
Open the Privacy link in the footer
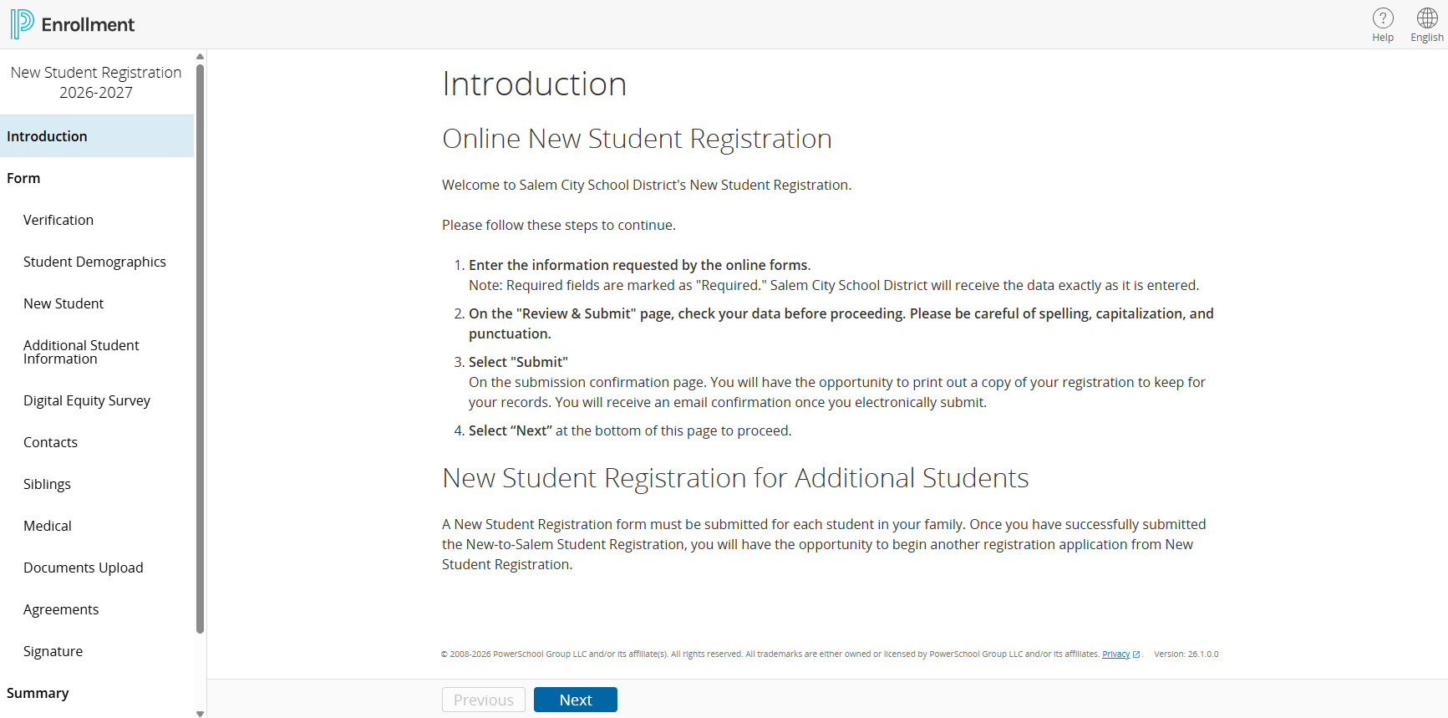[1115, 654]
